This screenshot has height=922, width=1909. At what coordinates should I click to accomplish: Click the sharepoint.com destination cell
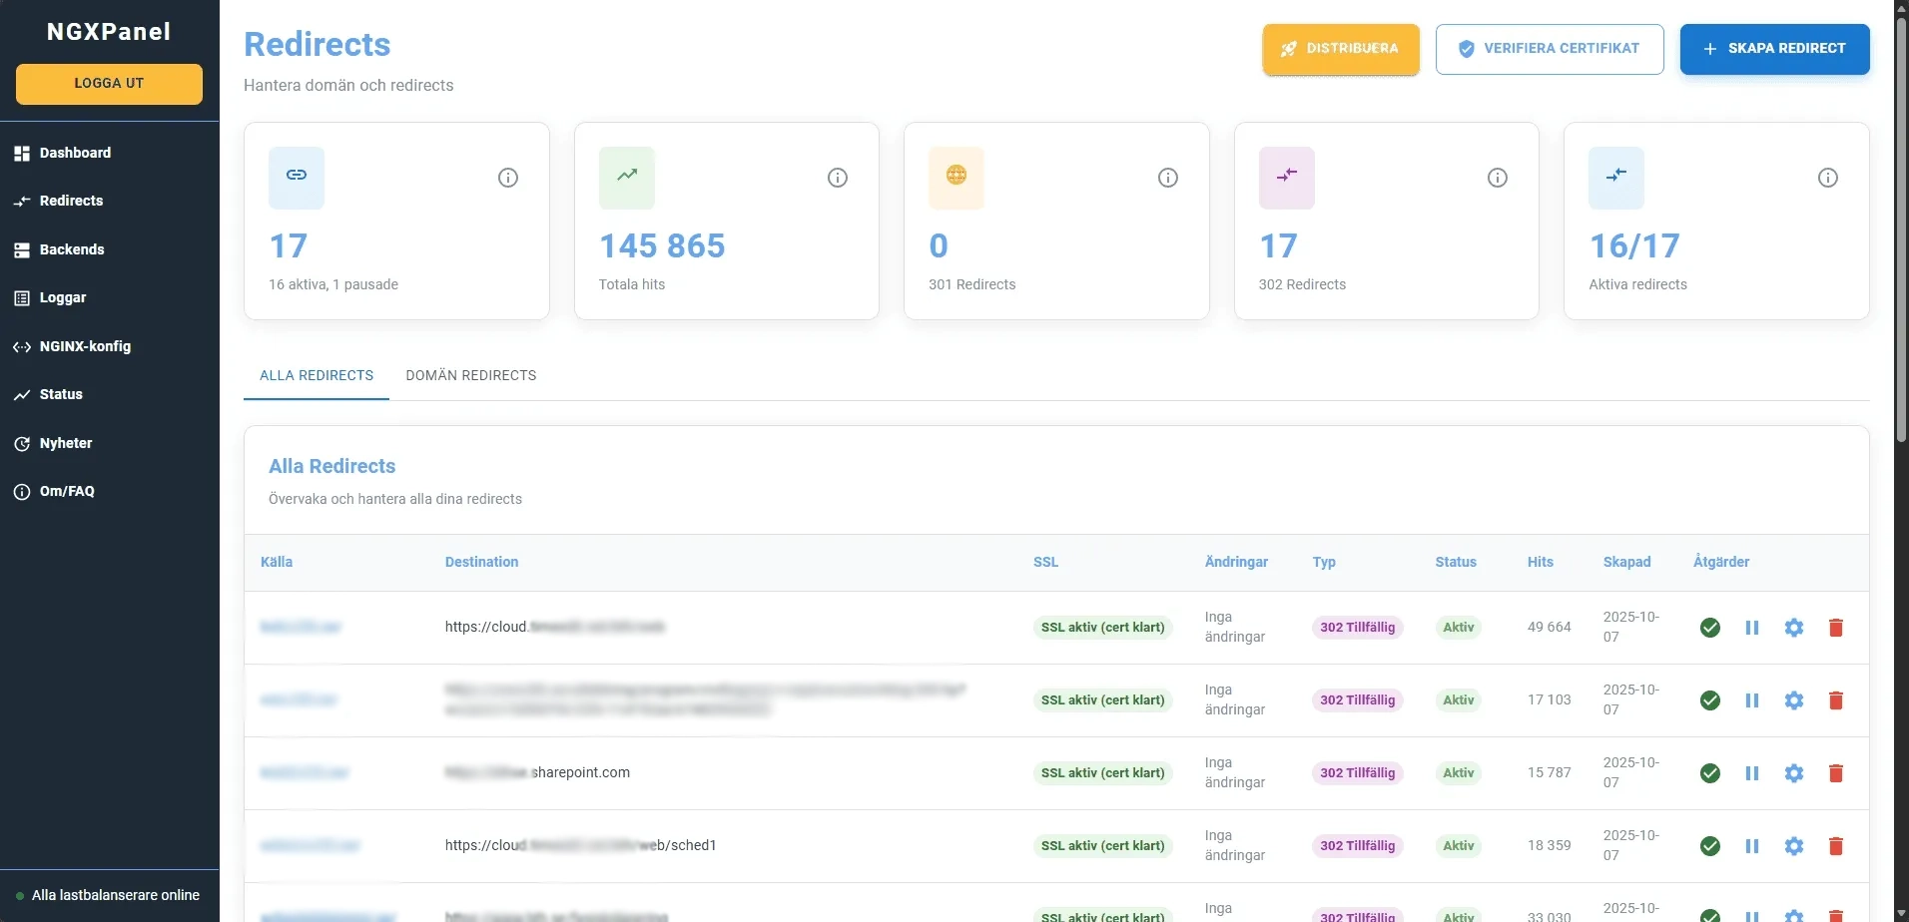pos(537,772)
